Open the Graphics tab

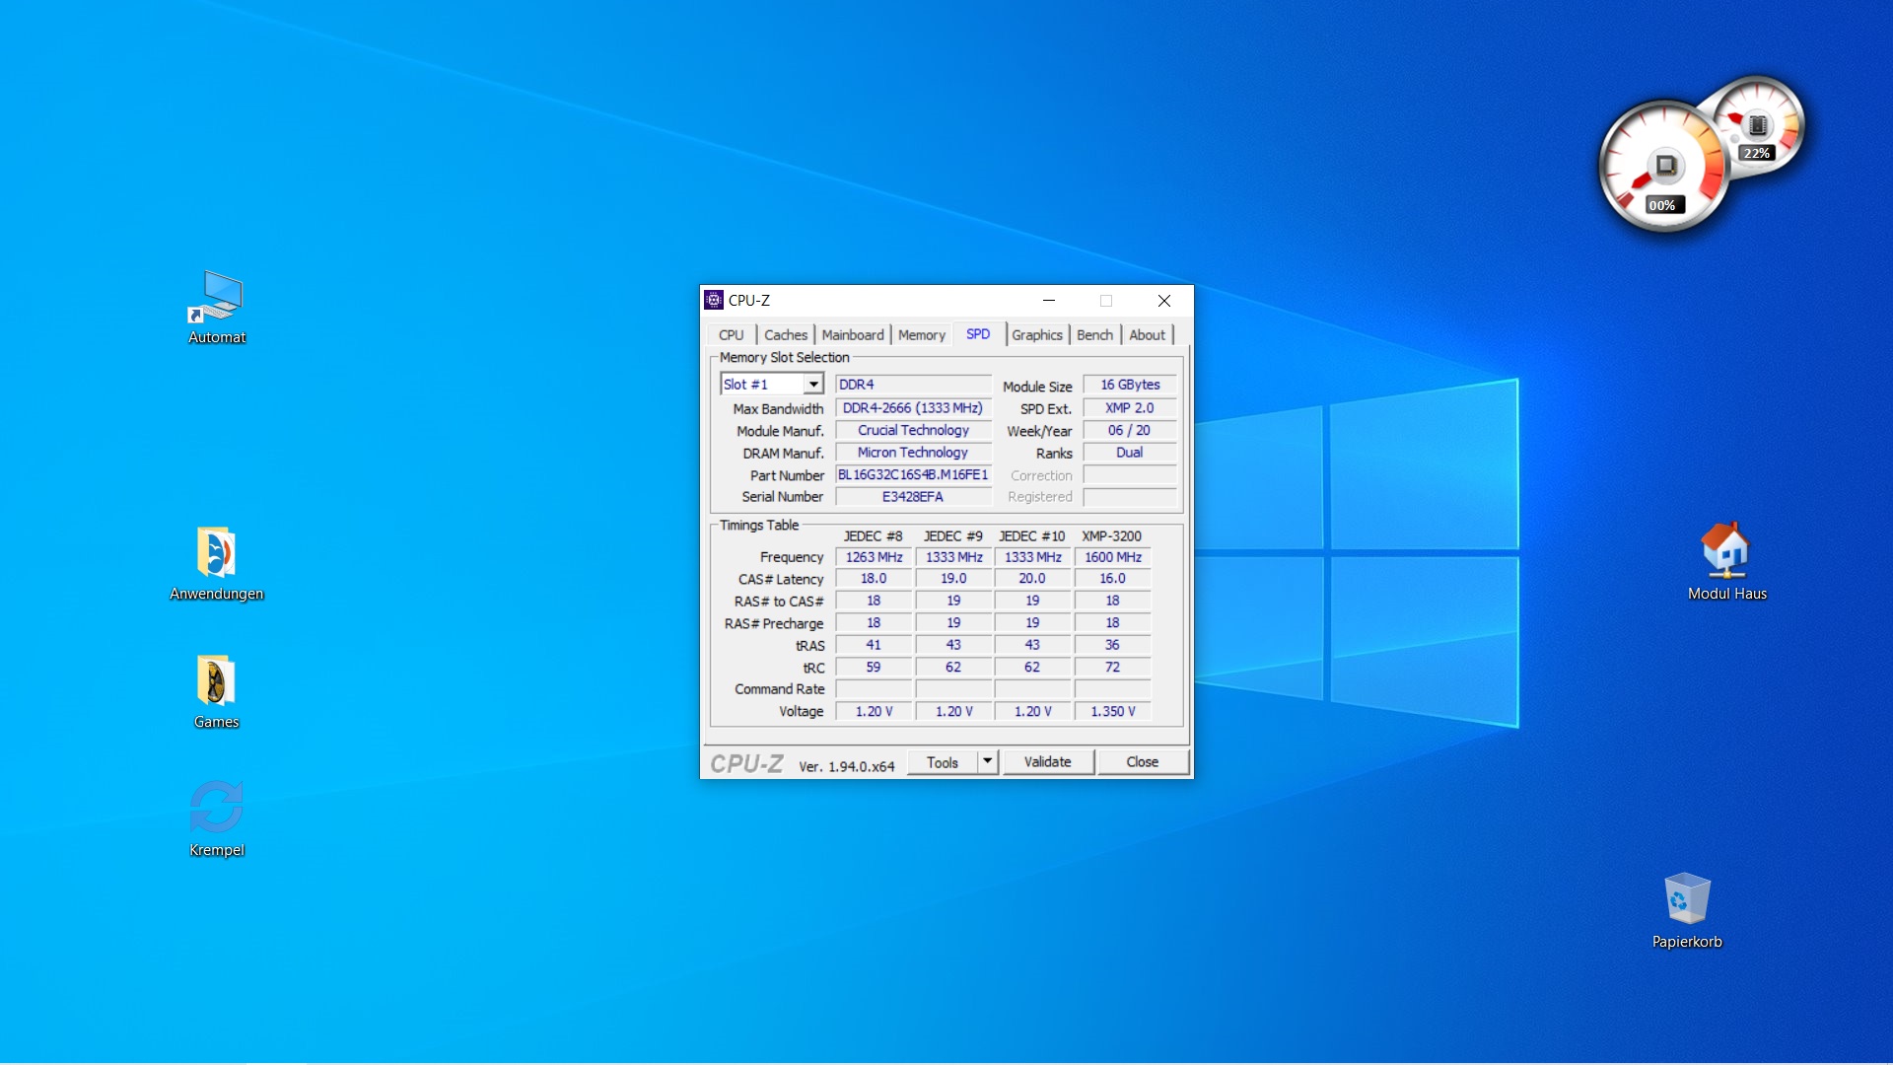click(1036, 335)
